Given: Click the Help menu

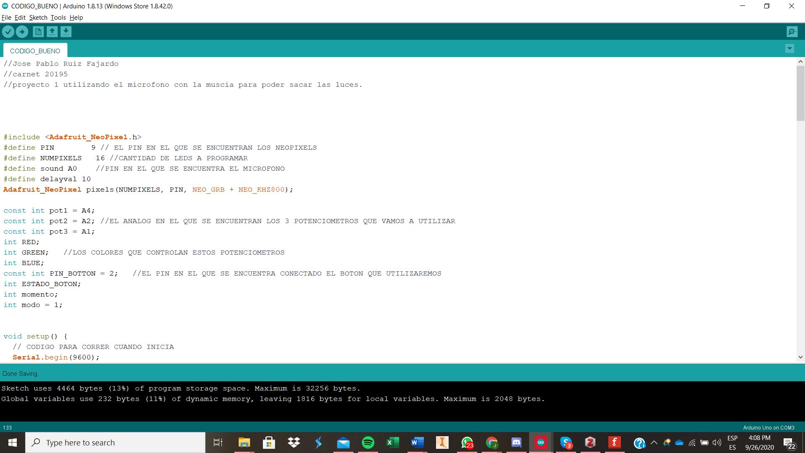Looking at the screenshot, I should (76, 17).
